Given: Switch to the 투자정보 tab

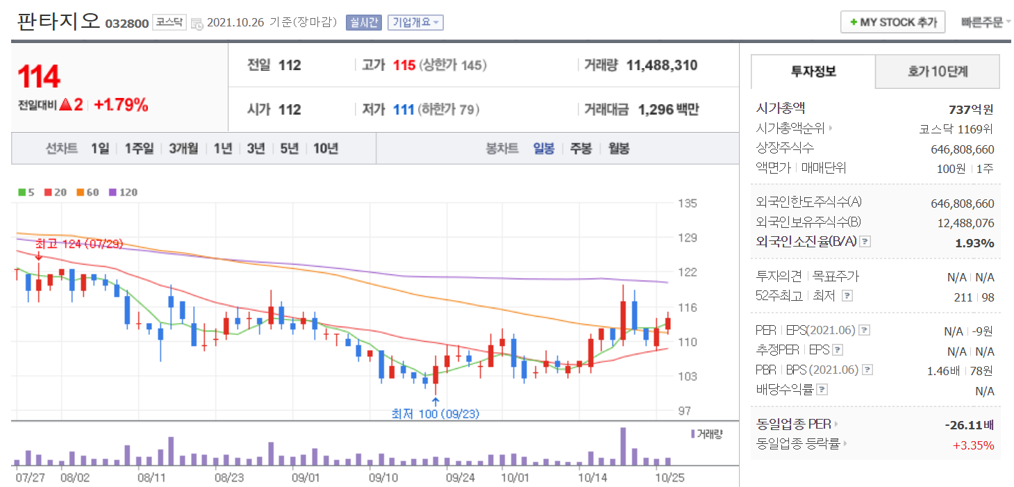Looking at the screenshot, I should pos(813,72).
